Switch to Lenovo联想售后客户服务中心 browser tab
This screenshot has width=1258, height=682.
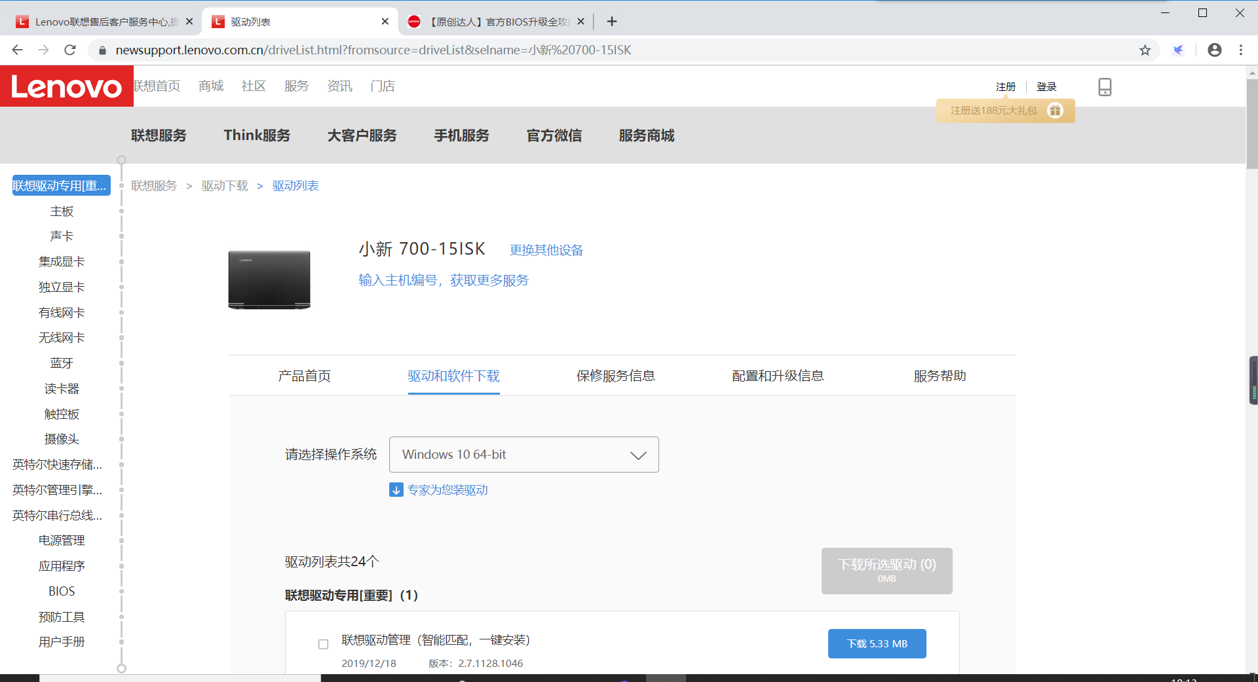point(104,22)
